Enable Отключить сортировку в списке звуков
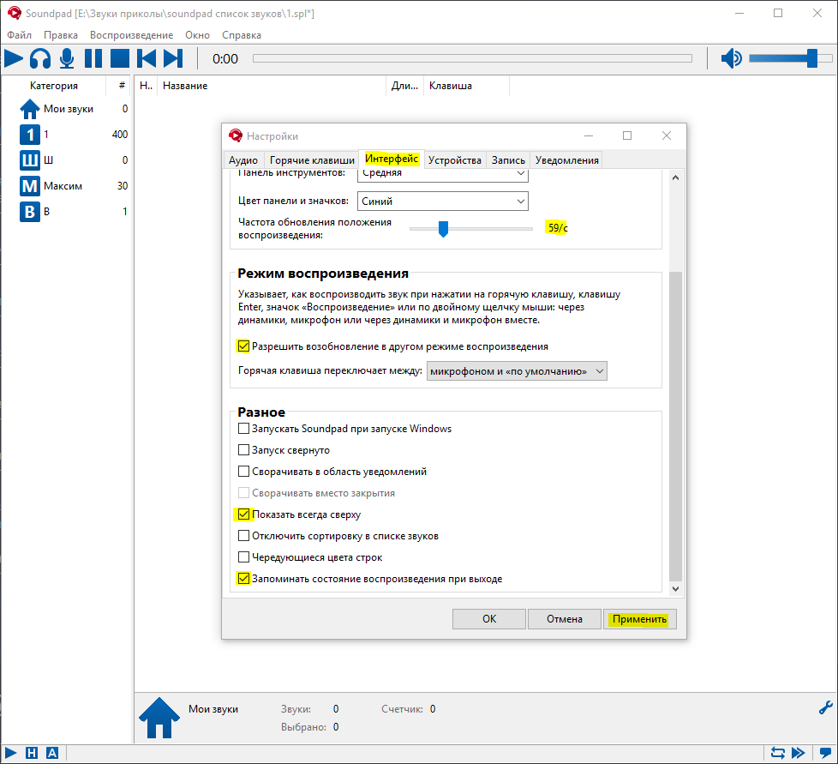The image size is (838, 764). pos(243,536)
